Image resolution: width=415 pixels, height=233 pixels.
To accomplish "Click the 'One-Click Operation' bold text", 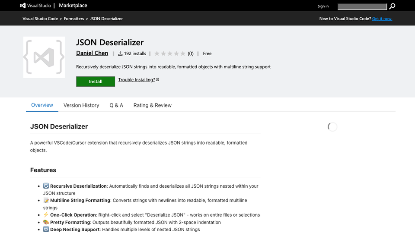I will point(73,215).
